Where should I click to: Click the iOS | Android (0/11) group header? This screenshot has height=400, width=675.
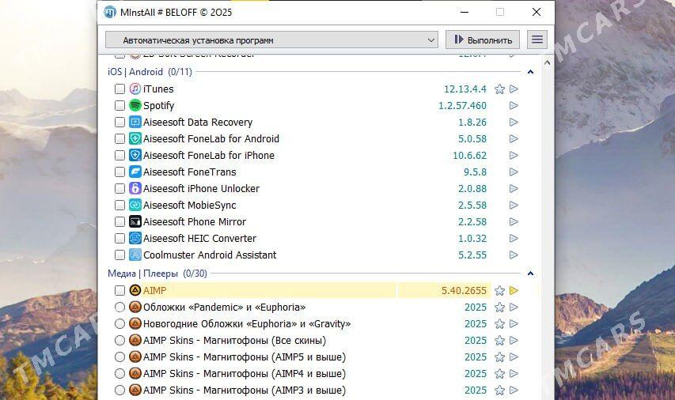150,72
